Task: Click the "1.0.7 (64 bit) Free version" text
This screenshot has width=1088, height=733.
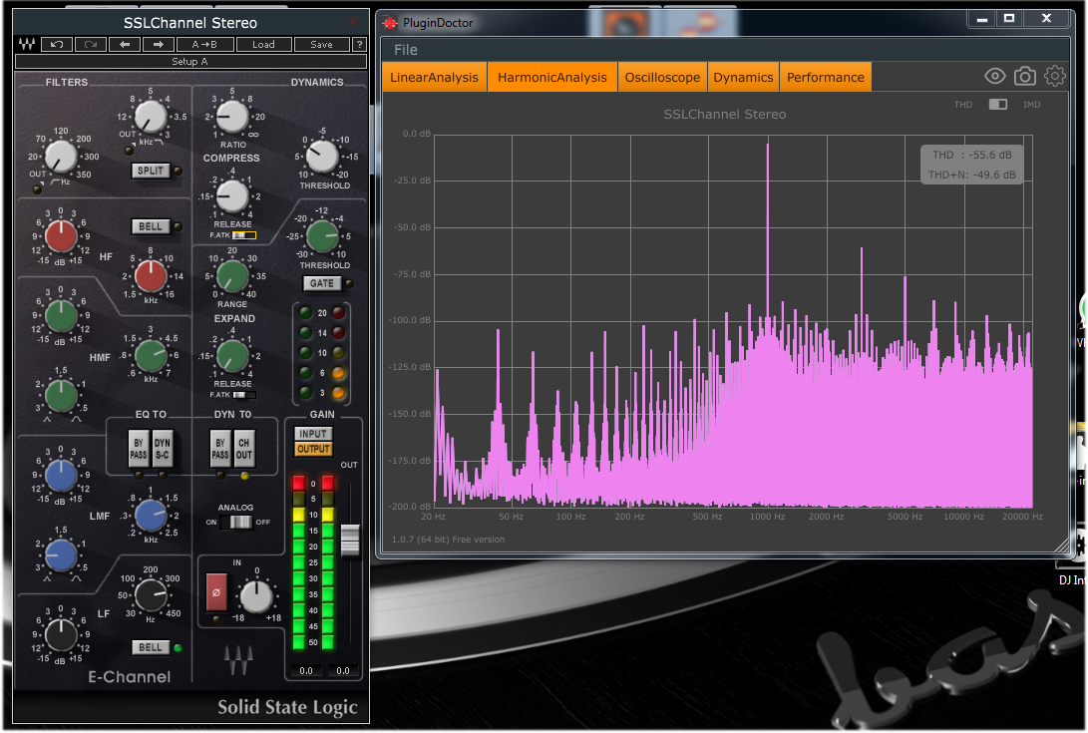Action: pyautogui.click(x=448, y=540)
